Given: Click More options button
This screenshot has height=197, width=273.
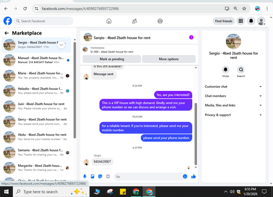Looking at the screenshot, I should (169, 59).
